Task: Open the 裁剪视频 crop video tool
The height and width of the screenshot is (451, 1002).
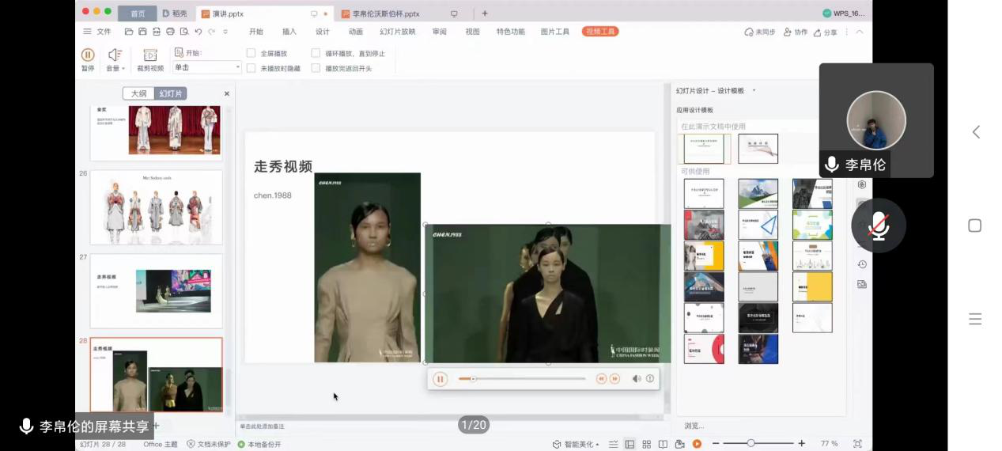Action: pyautogui.click(x=149, y=59)
